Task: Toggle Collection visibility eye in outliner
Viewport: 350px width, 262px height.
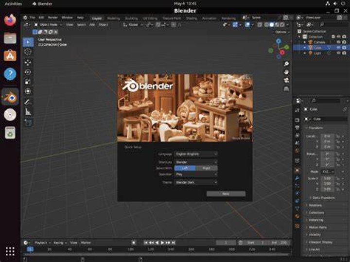Action: point(339,36)
